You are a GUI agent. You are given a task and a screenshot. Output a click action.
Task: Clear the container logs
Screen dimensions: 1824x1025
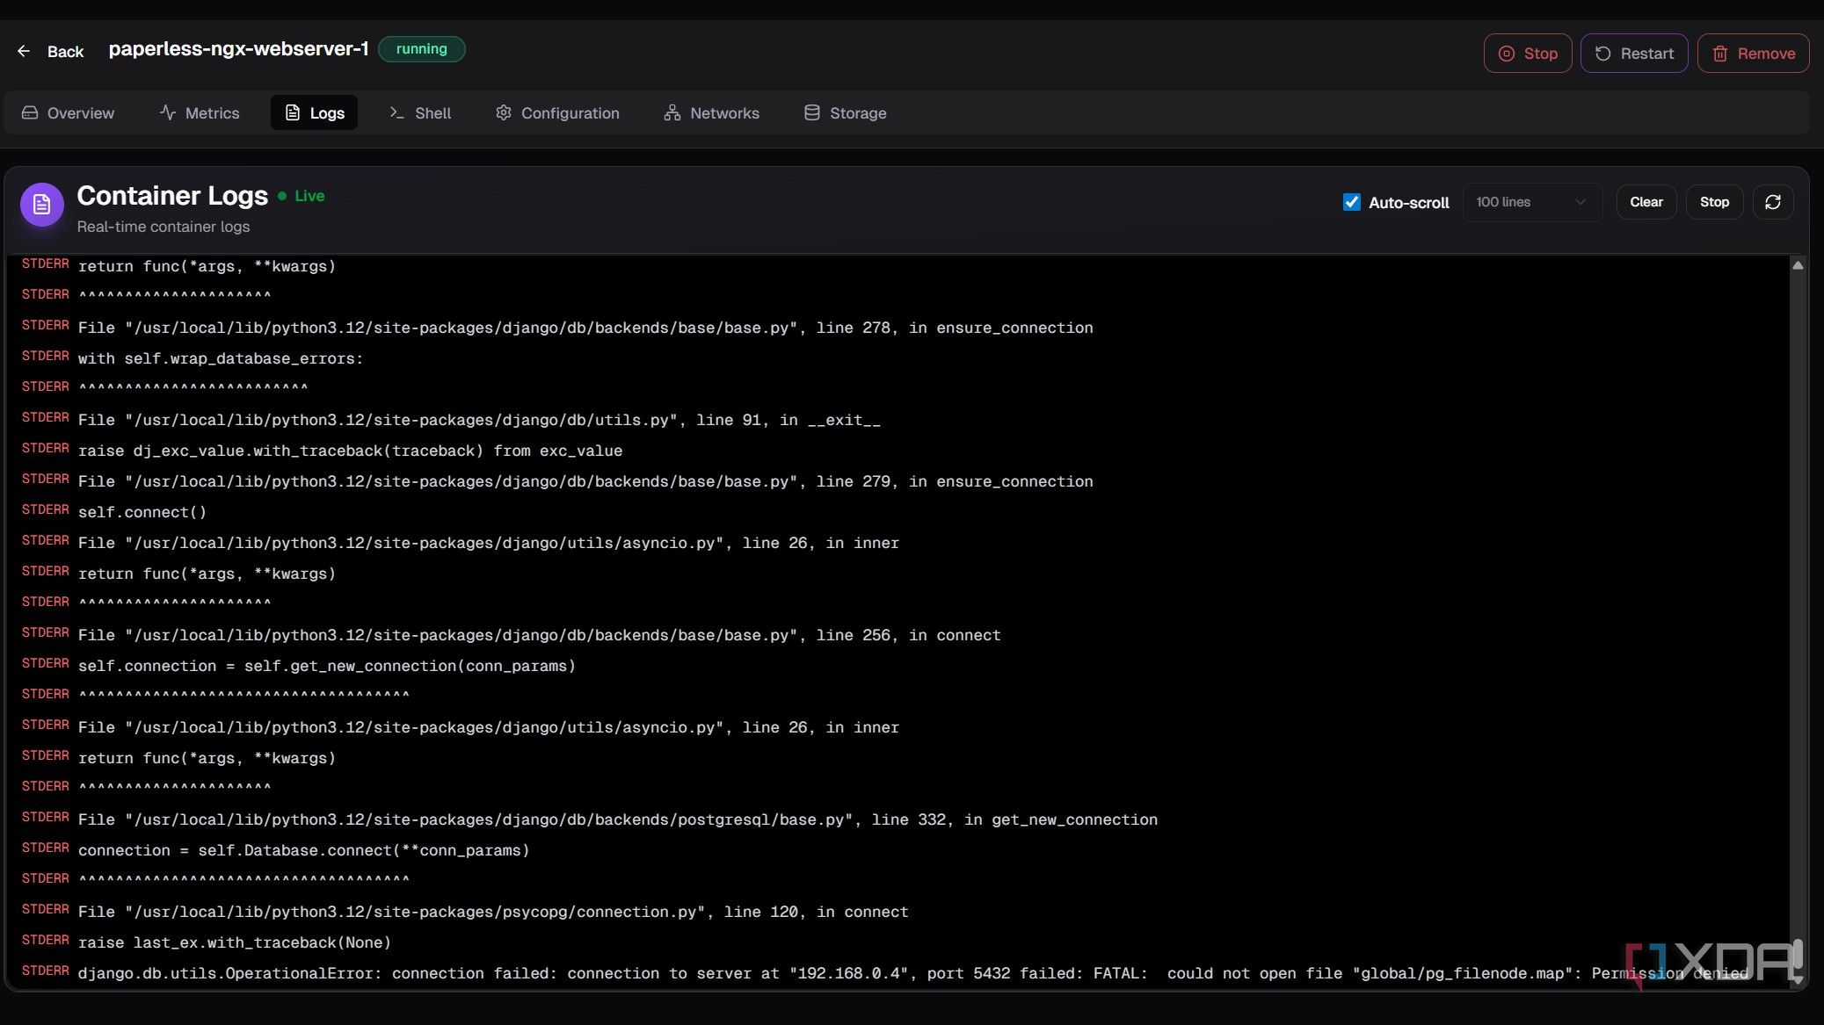point(1646,202)
